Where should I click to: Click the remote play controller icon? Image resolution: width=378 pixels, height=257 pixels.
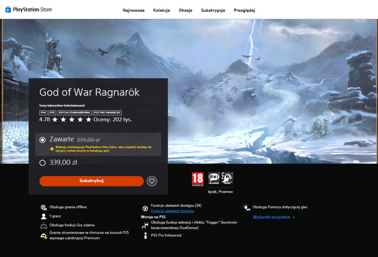(44, 226)
